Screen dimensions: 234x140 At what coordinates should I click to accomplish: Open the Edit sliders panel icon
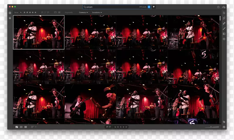[x=224, y=13]
